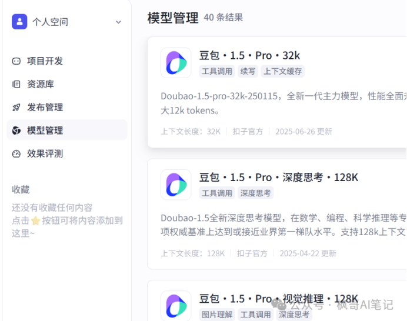Click the 模型管理 sidebar icon
The image size is (407, 321).
[16, 131]
